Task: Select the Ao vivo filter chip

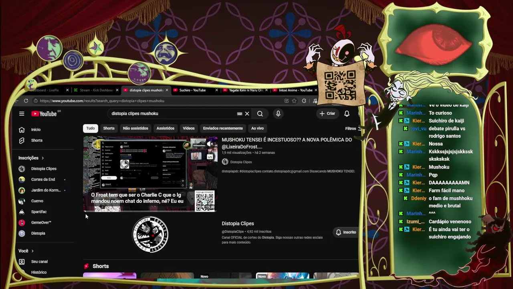Action: point(257,128)
